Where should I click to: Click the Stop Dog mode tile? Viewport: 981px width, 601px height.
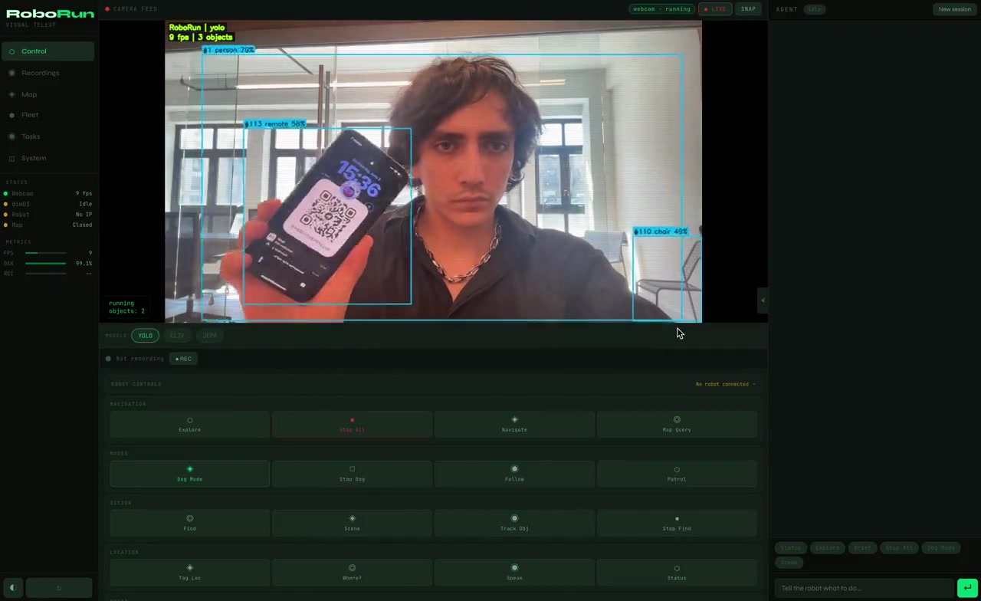point(352,474)
